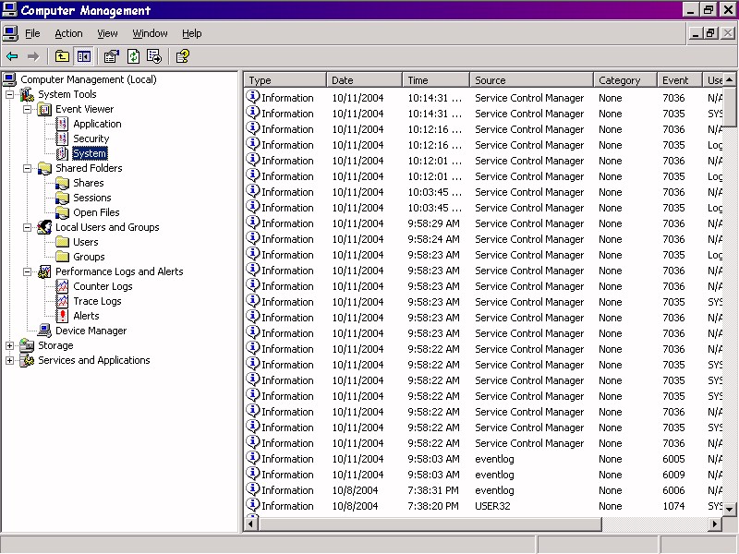This screenshot has width=739, height=554.
Task: Click the Export List toolbar icon
Action: (154, 56)
